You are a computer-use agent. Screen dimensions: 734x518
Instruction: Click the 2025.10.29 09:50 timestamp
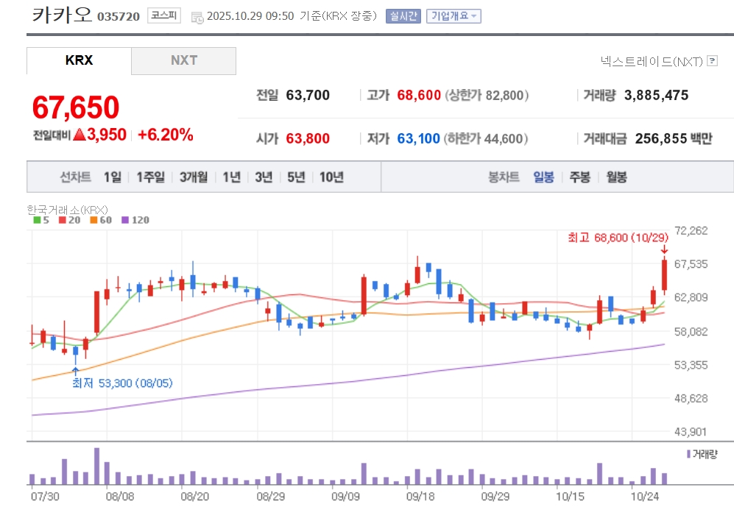click(x=250, y=16)
